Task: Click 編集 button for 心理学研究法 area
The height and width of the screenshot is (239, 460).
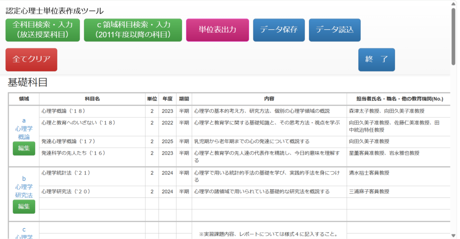Action: (x=24, y=206)
